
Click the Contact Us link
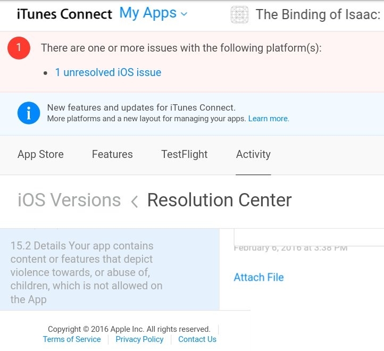tap(197, 339)
